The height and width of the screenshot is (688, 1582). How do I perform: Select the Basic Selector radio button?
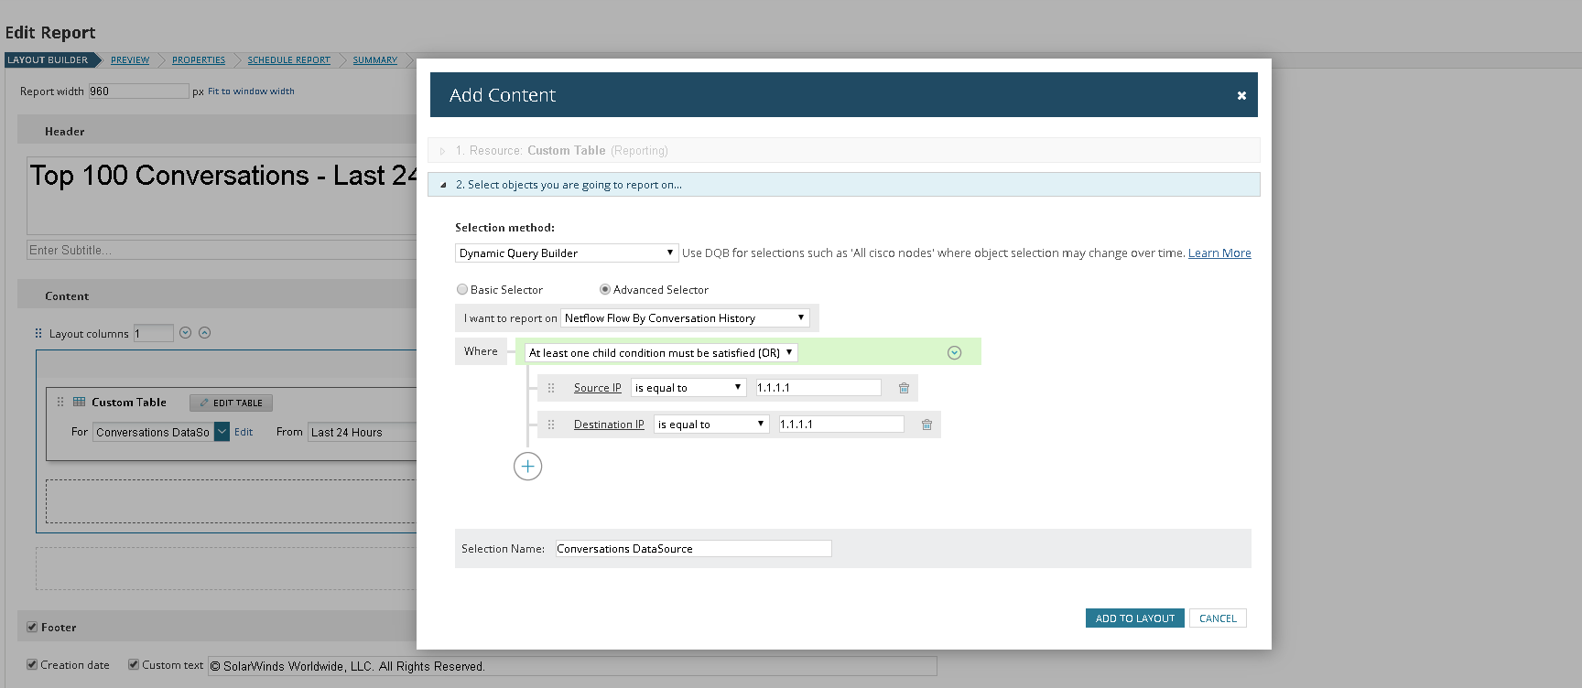(x=462, y=289)
